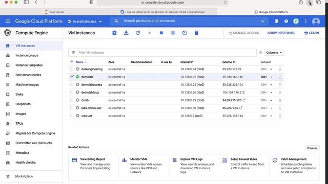This screenshot has height=184, width=328.
Task: Toggle the select-all header checkbox
Action: 72,62
